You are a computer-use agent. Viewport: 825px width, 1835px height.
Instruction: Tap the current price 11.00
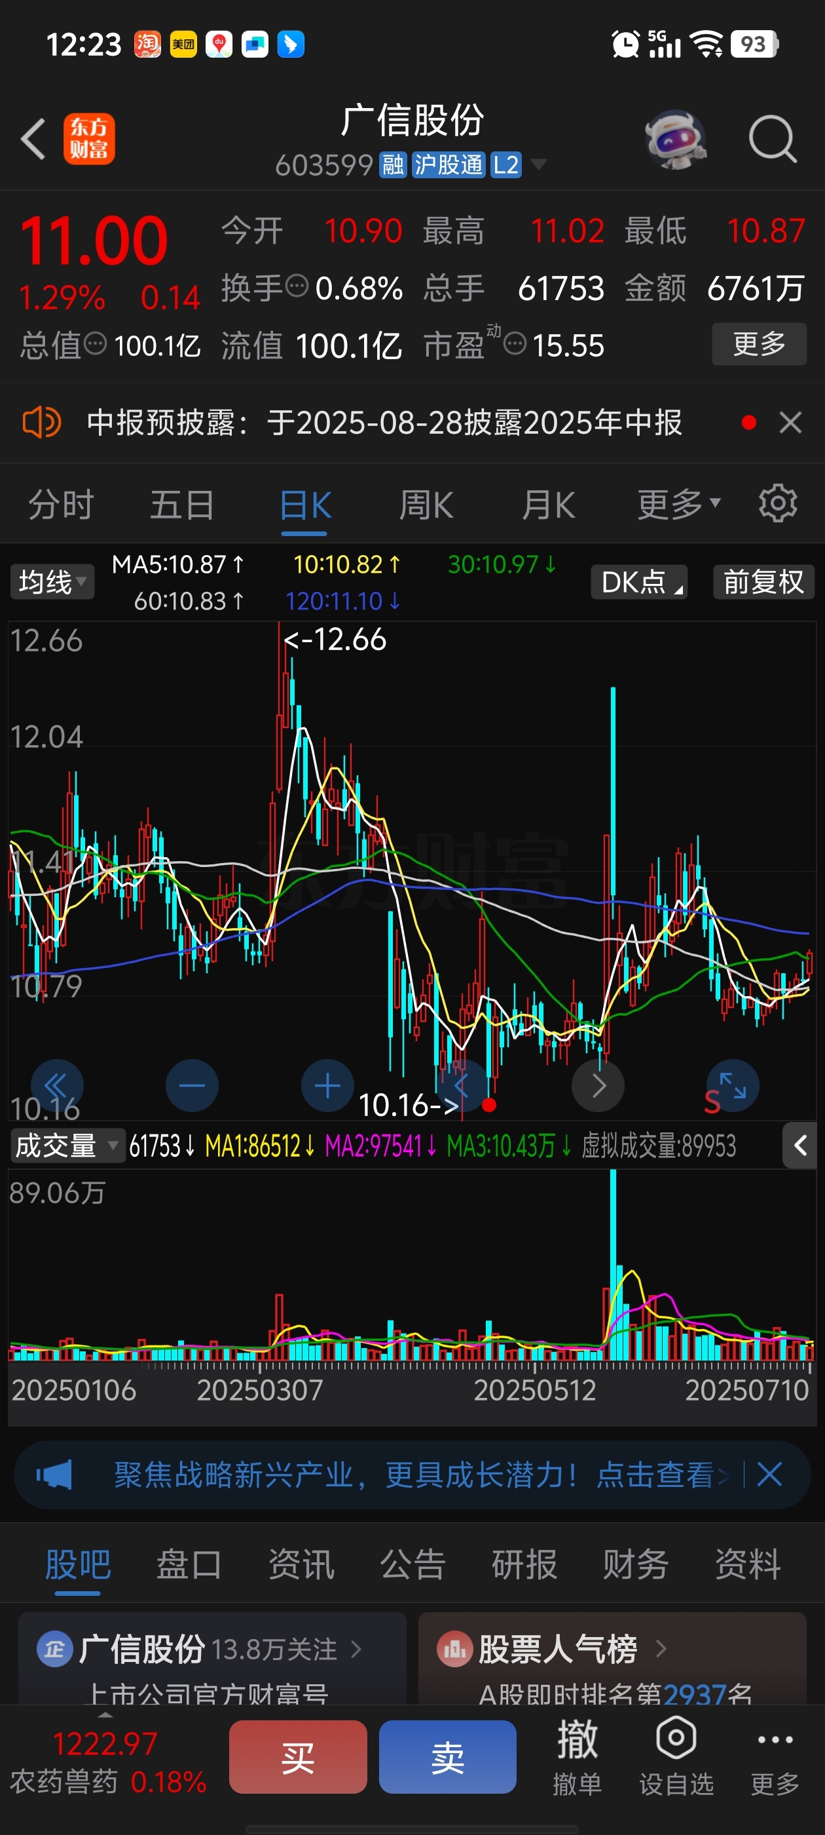click(94, 241)
